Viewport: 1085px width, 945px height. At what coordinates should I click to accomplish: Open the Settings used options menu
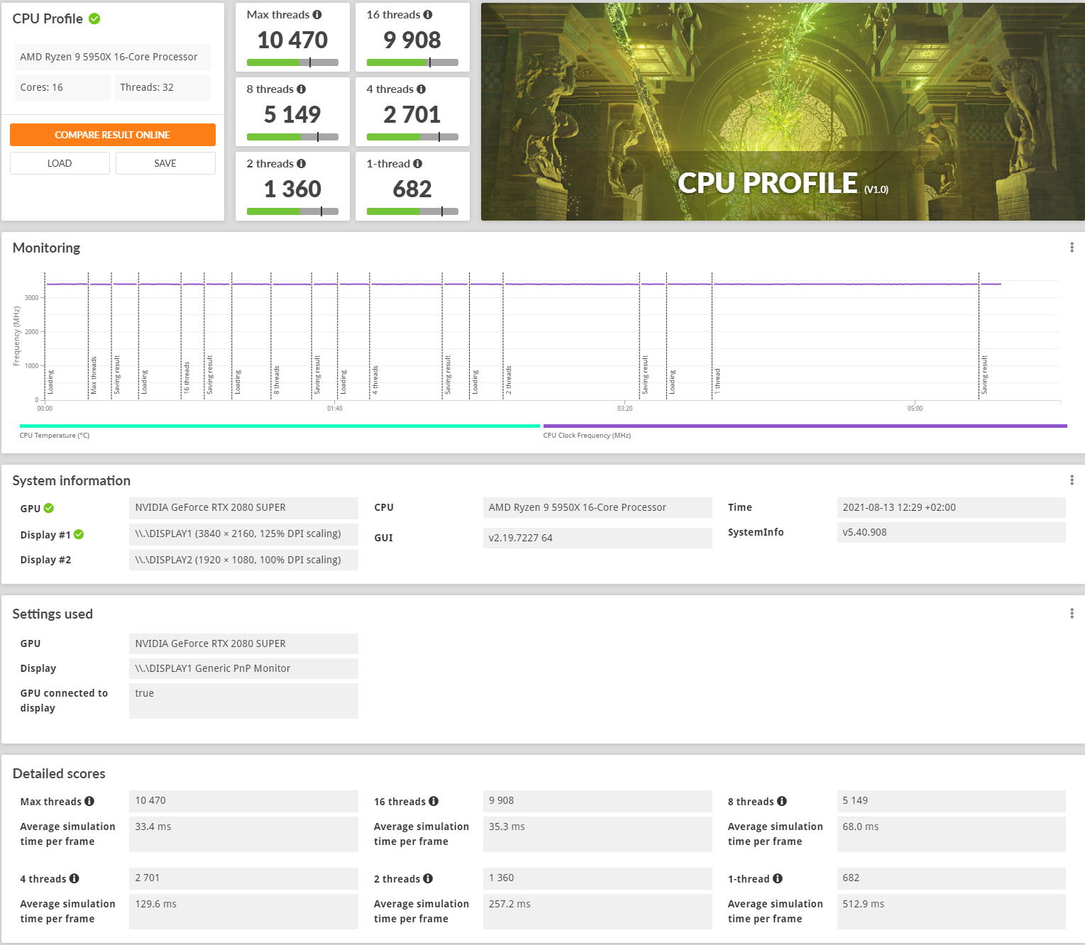coord(1072,613)
